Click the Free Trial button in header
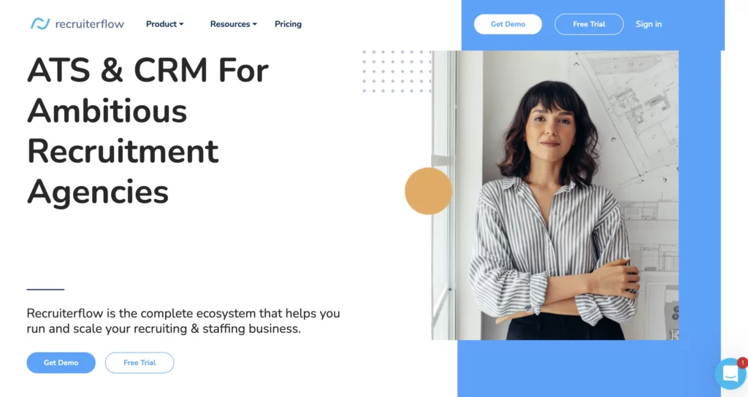Image resolution: width=748 pixels, height=397 pixels. [x=589, y=24]
